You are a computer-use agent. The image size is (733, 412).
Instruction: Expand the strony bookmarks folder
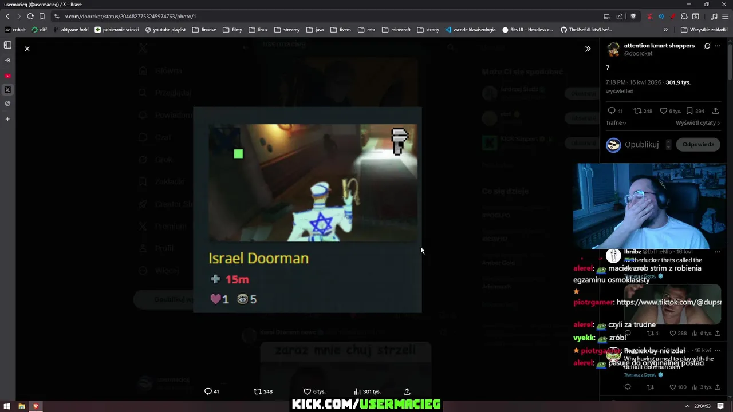click(428, 30)
